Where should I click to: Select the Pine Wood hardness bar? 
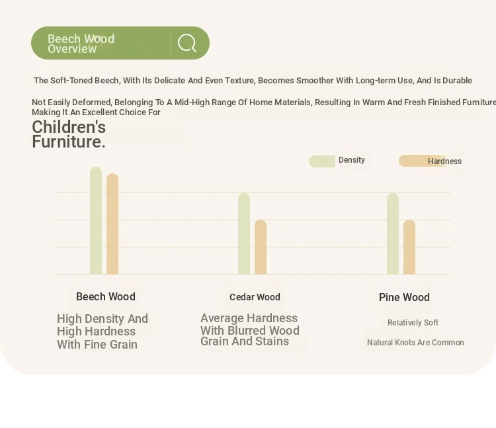(x=409, y=247)
